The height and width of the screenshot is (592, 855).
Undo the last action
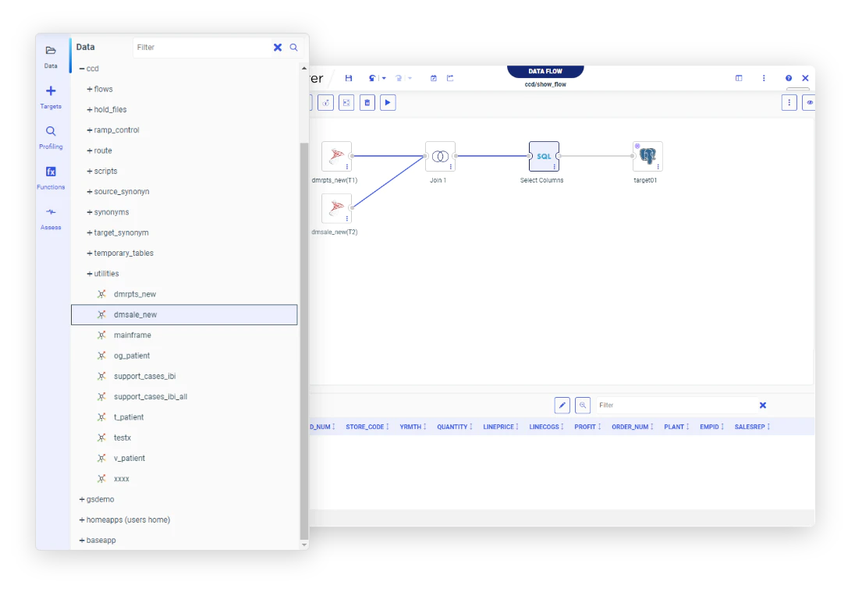(x=372, y=78)
